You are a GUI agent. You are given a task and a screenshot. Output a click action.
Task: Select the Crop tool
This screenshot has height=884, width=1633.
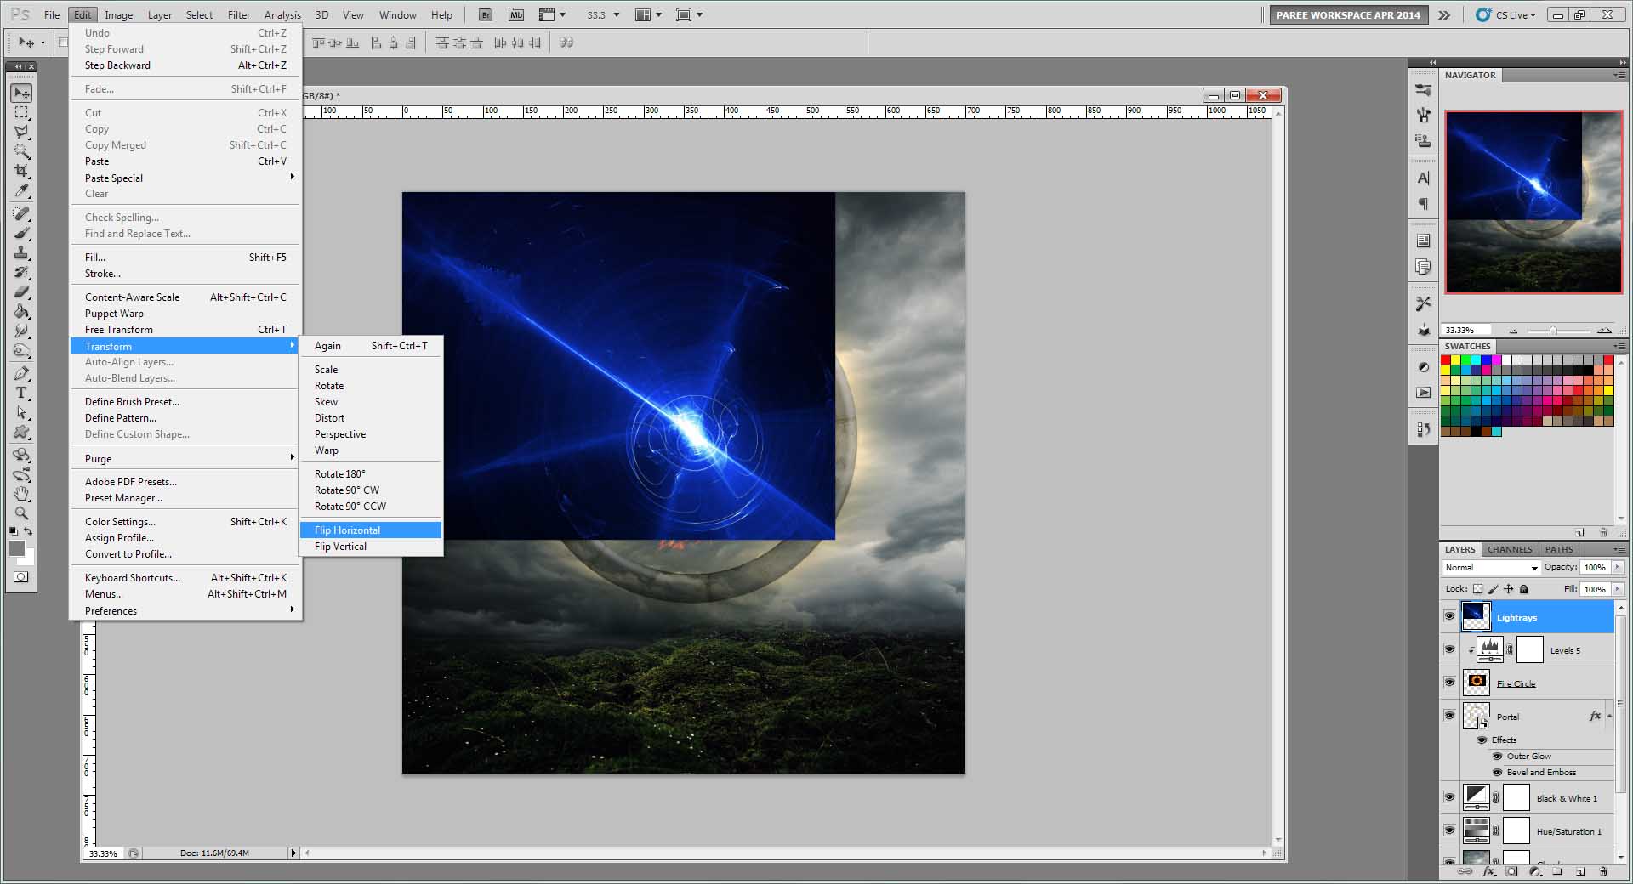pyautogui.click(x=21, y=171)
